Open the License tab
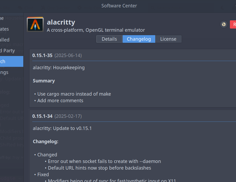236x182 pixels. [168, 39]
